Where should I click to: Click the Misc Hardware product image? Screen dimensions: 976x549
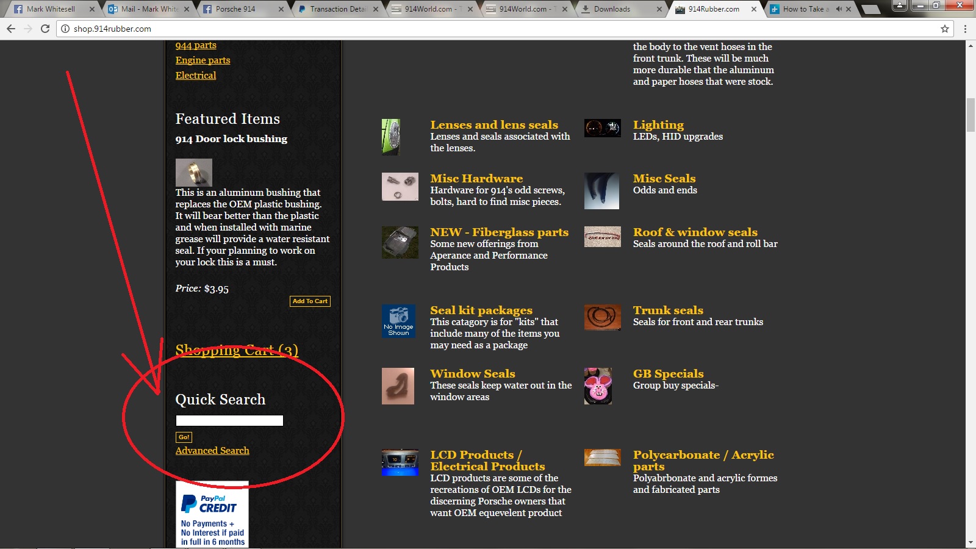(400, 187)
